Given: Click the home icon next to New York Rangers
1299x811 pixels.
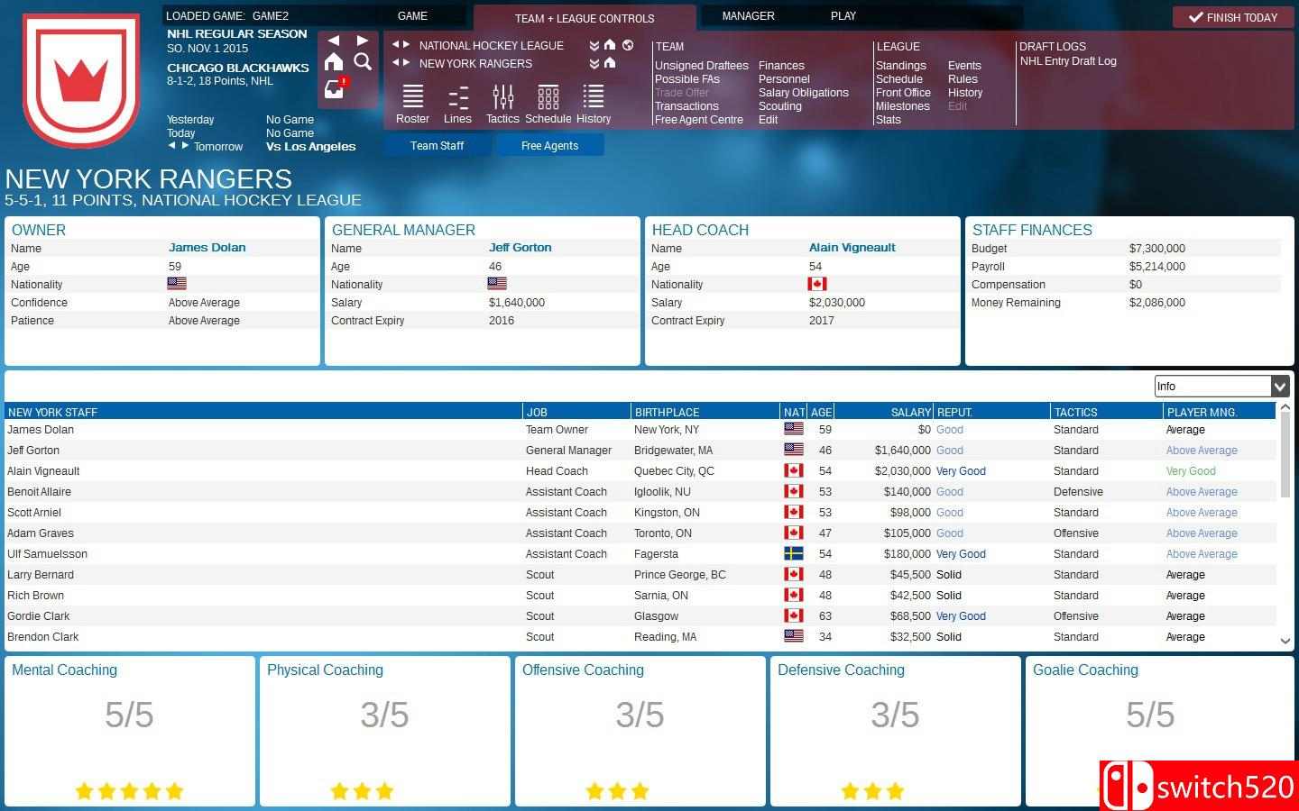Looking at the screenshot, I should point(610,63).
